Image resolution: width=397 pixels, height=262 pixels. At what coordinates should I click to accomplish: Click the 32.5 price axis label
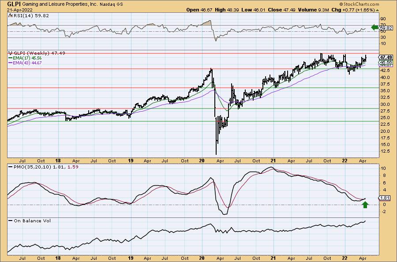(x=384, y=97)
